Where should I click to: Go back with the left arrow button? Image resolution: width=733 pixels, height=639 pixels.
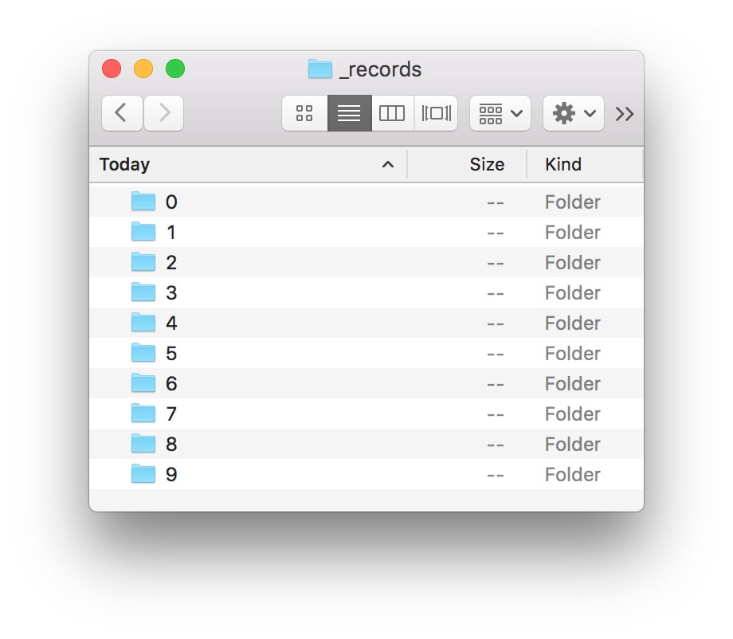click(122, 113)
